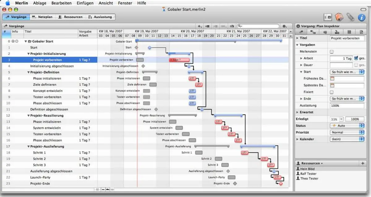Collapse the Projekt-Definition group
This screenshot has width=371, height=197.
[28, 72]
